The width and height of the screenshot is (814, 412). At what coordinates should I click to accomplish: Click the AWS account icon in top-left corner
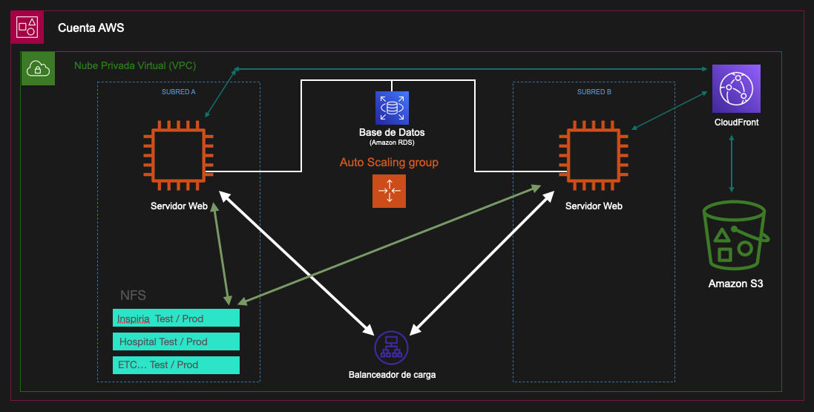pyautogui.click(x=27, y=27)
